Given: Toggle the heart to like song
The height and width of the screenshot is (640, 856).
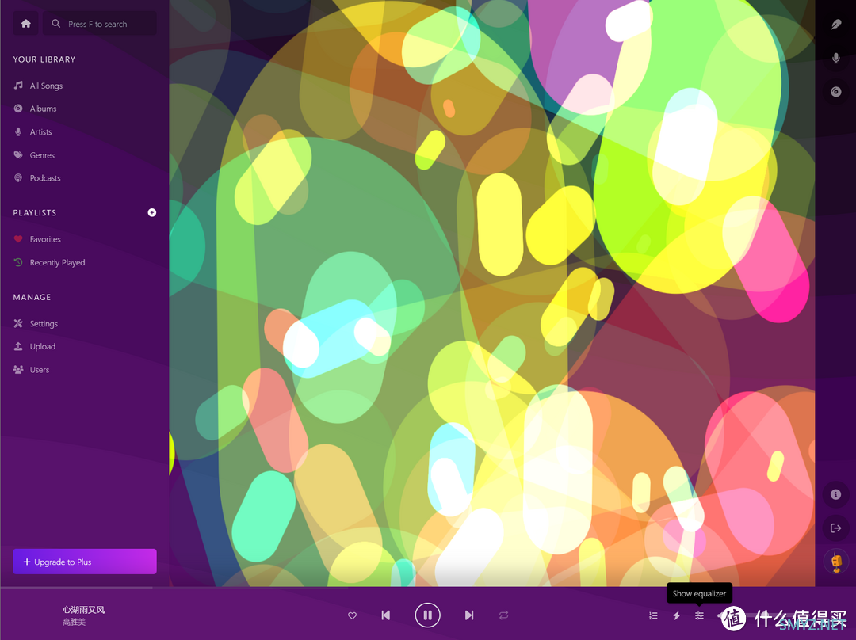Looking at the screenshot, I should 352,615.
